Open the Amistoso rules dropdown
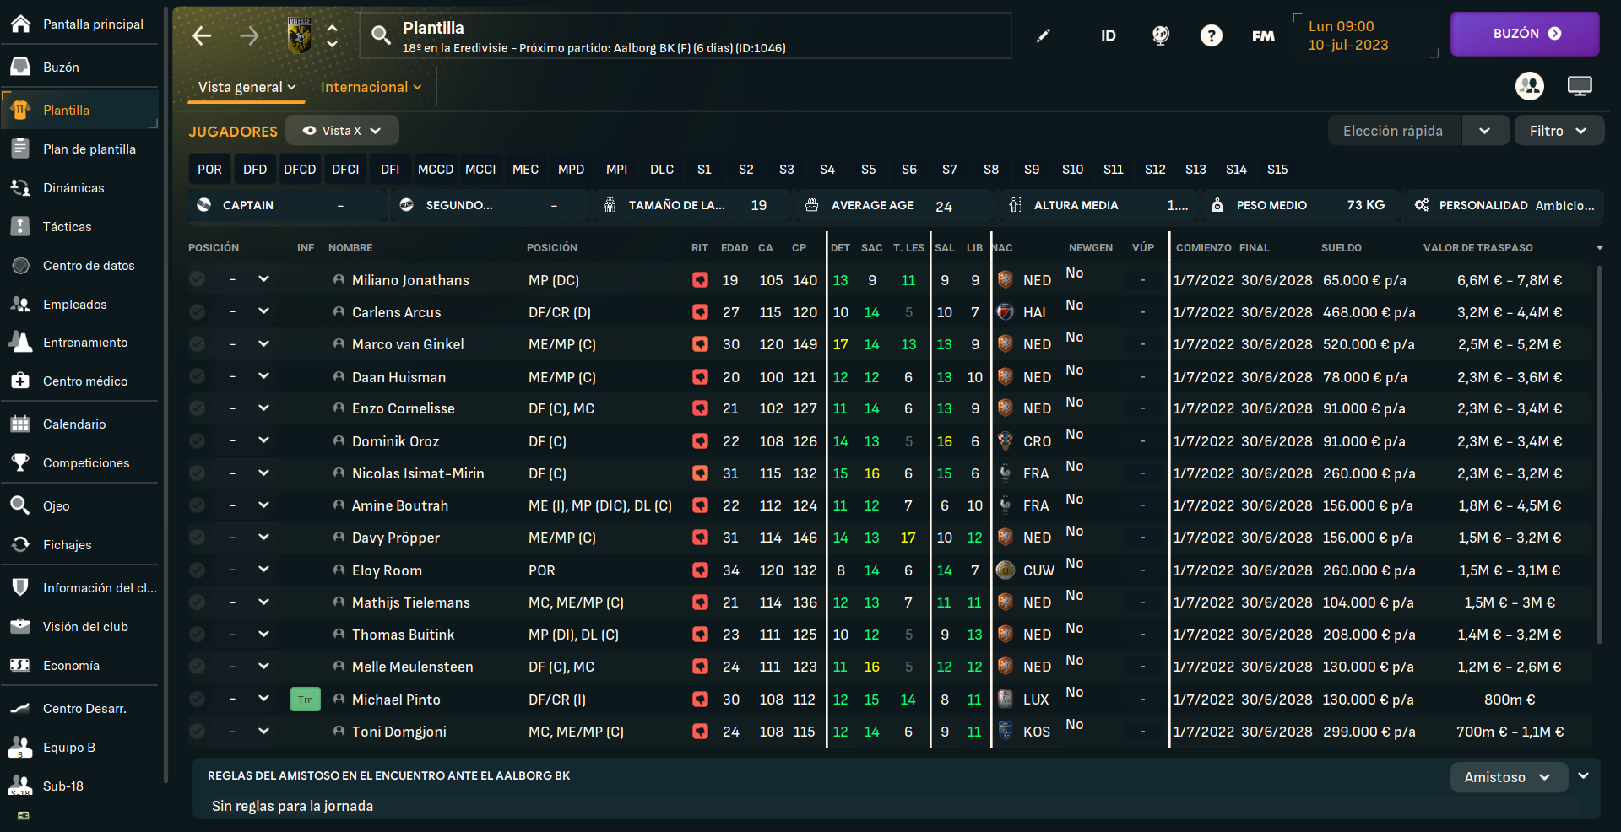1621x832 pixels. pyautogui.click(x=1508, y=777)
